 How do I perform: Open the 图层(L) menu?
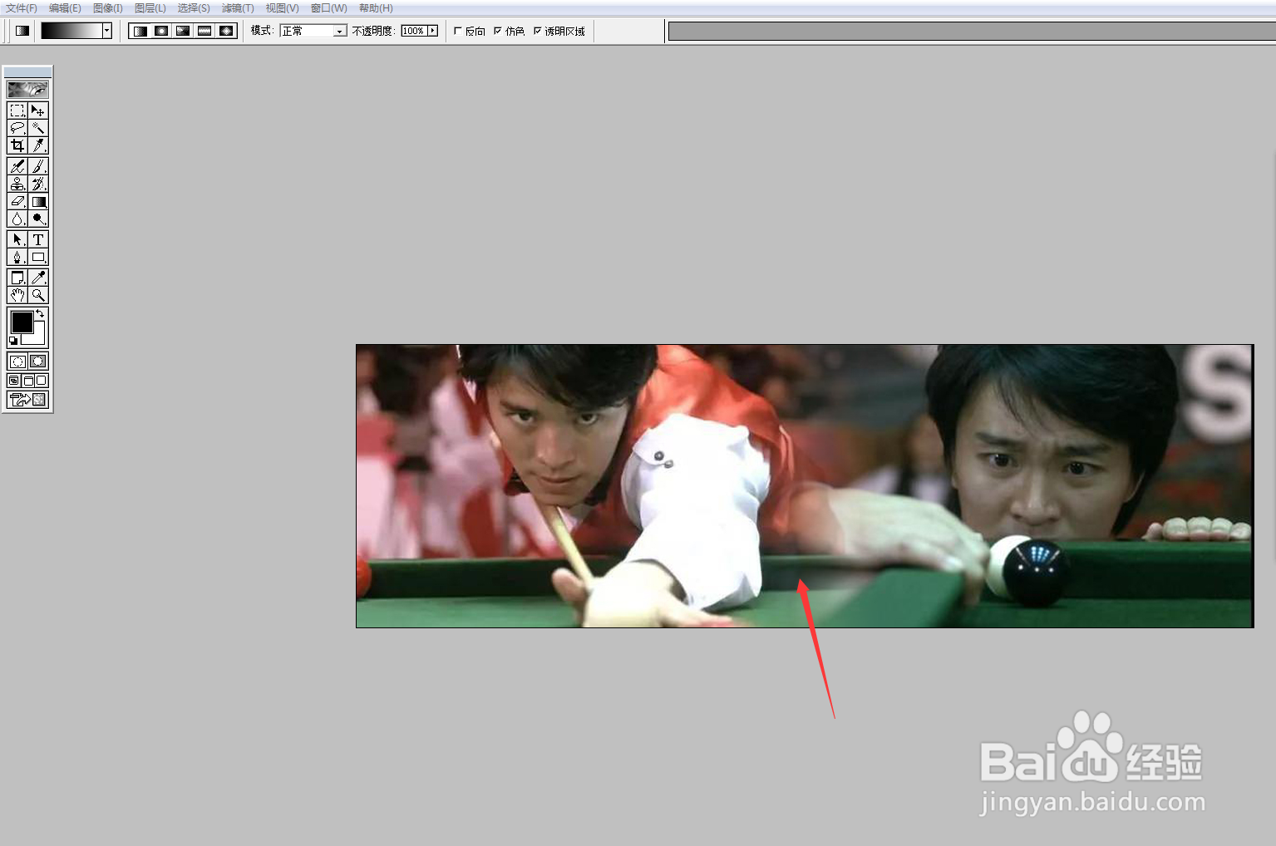click(x=150, y=8)
